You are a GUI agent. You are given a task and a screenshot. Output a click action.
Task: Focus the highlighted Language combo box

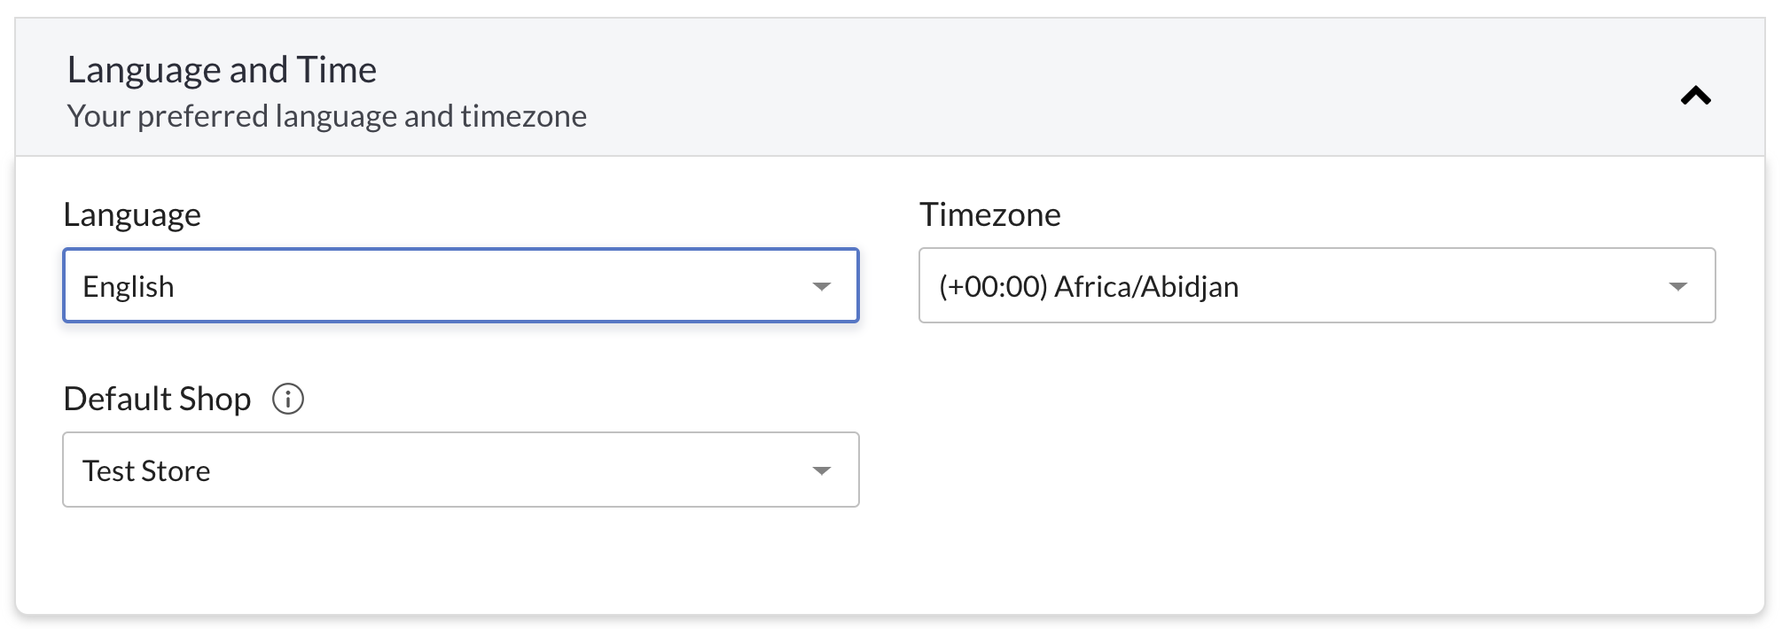click(x=461, y=285)
